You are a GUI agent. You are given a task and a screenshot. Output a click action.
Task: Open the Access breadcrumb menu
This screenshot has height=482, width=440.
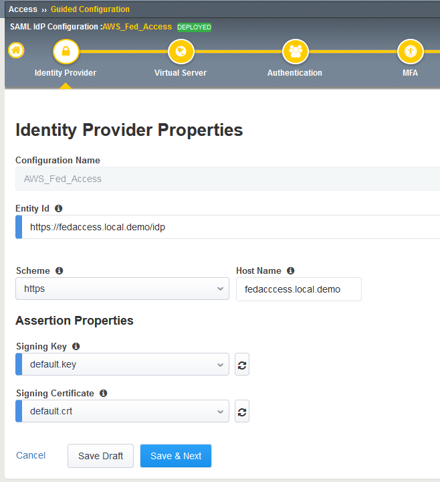[x=23, y=9]
